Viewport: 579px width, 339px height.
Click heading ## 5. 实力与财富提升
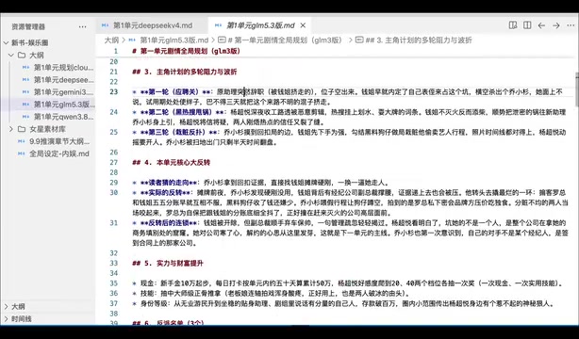(168, 264)
